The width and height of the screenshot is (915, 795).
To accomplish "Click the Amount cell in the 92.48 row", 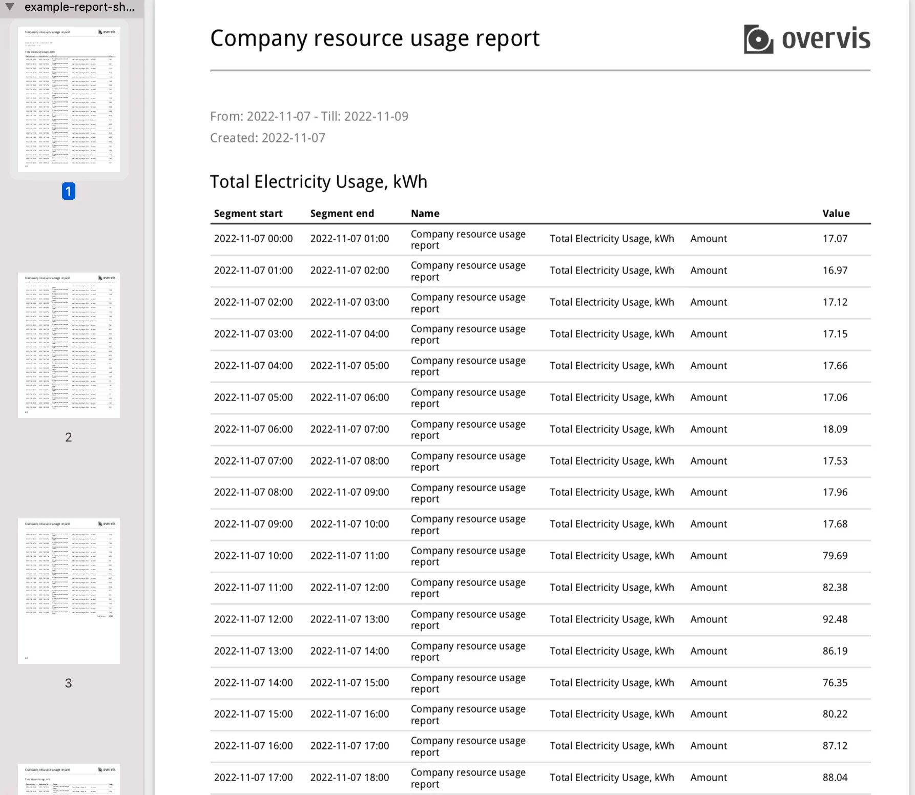I will point(709,619).
